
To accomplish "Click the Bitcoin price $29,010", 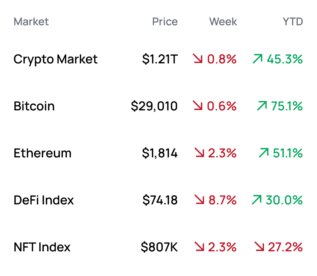I will click(x=154, y=106).
